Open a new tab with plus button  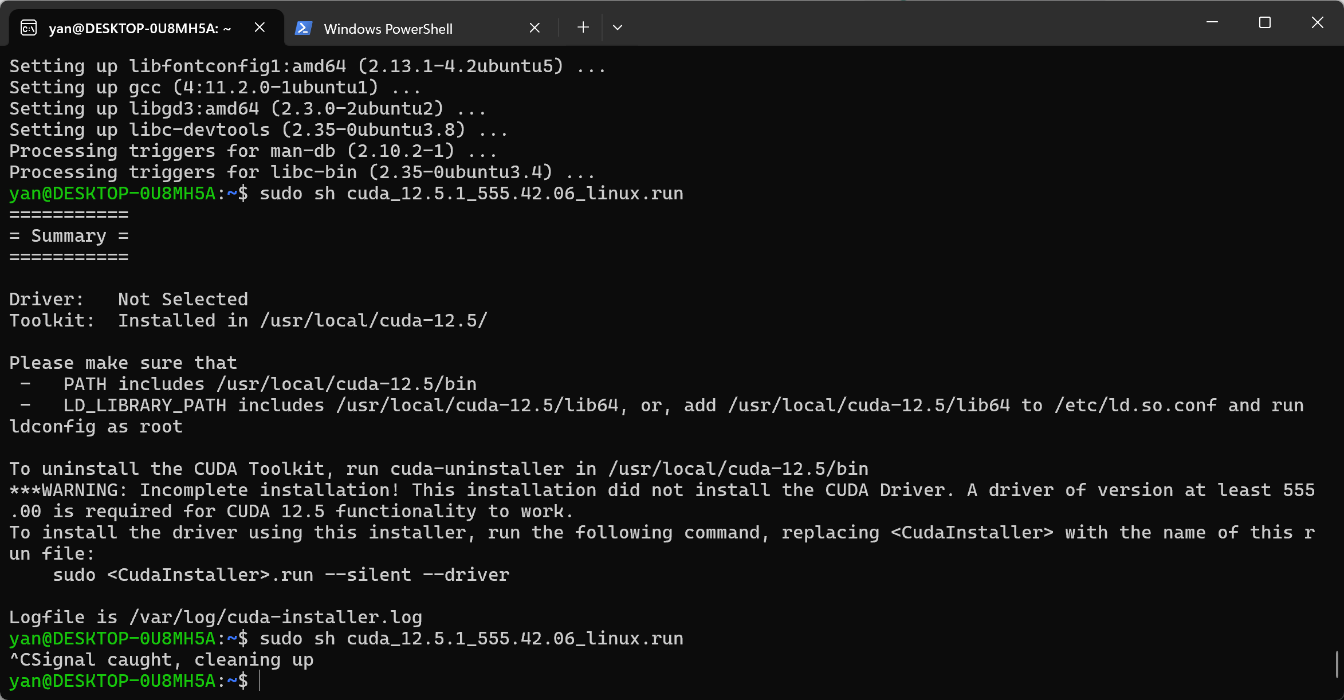[583, 27]
